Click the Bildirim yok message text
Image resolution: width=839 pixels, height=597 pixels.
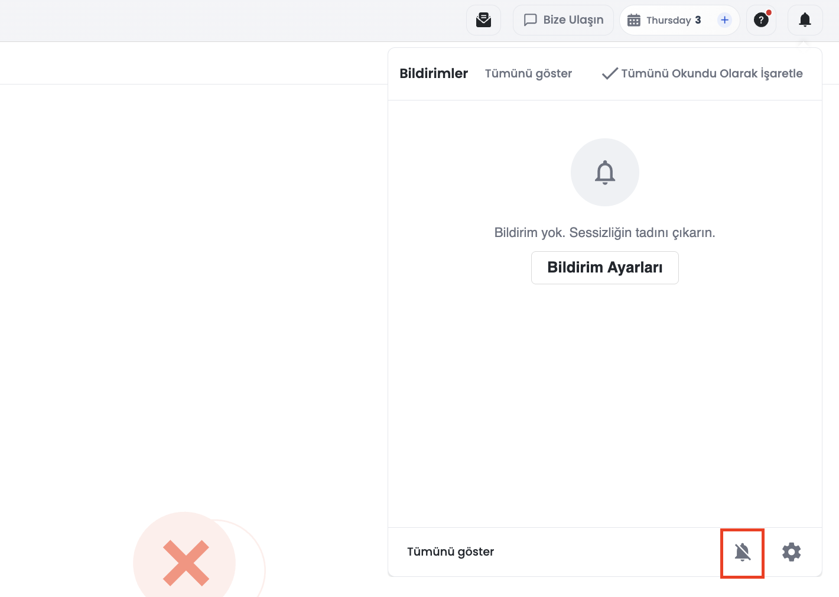pos(605,232)
